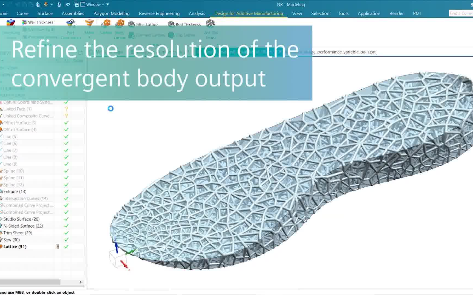
Task: Open the Unit Cell Editor cube icon
Action: (x=210, y=24)
